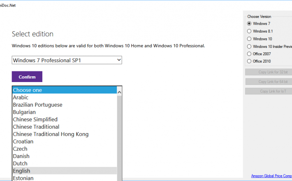Pick Chinese Simplified language
Screen dimensions: 292x181
(65, 120)
